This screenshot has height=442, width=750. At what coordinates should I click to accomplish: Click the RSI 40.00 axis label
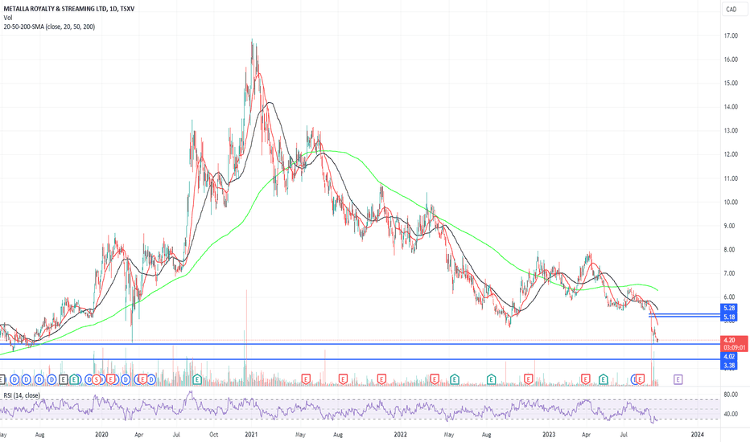tap(731, 414)
